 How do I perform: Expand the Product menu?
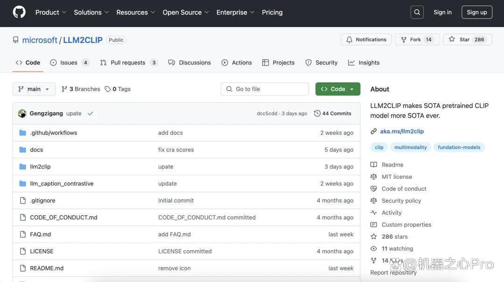pos(51,12)
